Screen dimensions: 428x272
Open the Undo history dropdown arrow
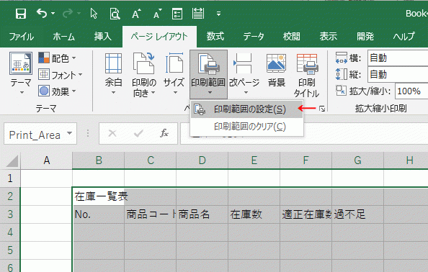coord(53,13)
